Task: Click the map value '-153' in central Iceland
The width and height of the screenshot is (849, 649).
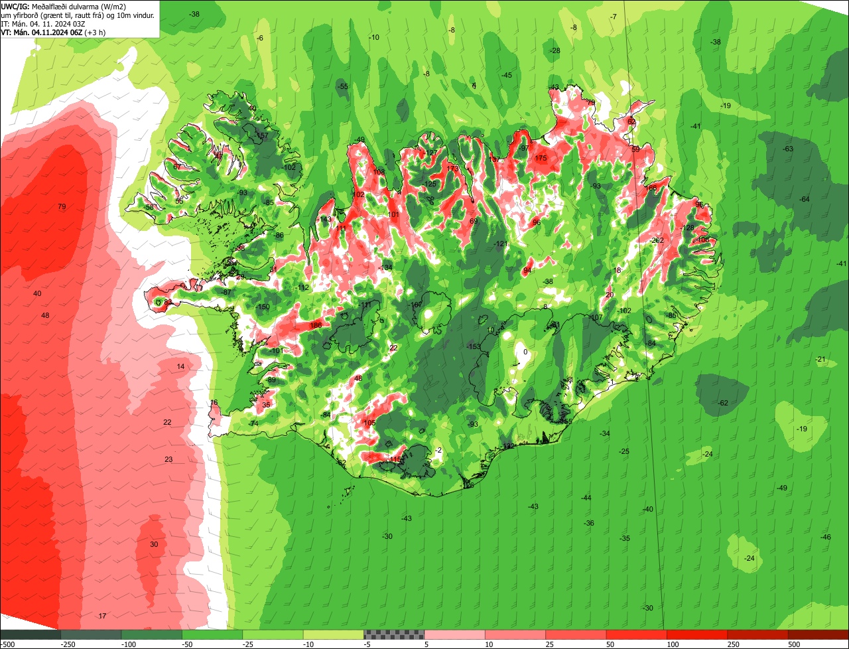Action: 473,347
